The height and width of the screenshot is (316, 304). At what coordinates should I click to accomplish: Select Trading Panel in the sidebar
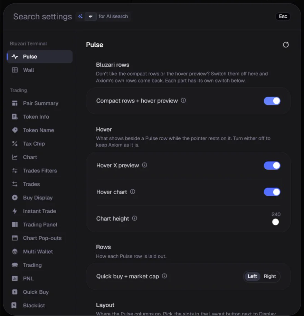(x=40, y=224)
